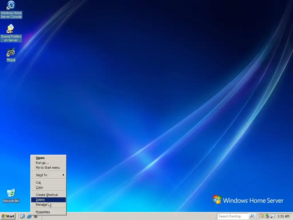
Task: Expand the Send To submenu
Action: coord(48,175)
